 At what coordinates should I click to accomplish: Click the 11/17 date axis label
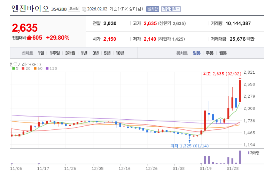tap(43, 168)
